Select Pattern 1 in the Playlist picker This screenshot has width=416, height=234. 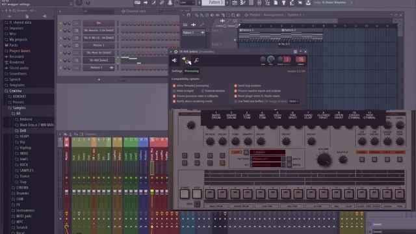coord(194,32)
